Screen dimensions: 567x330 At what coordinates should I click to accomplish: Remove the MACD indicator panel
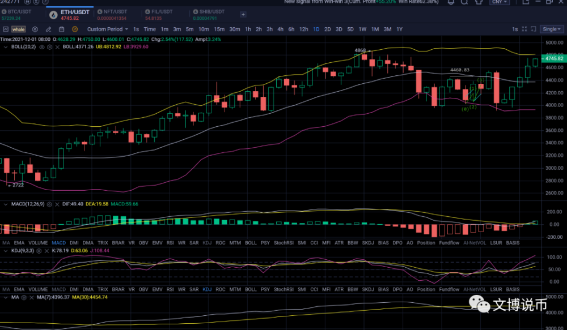(57, 204)
